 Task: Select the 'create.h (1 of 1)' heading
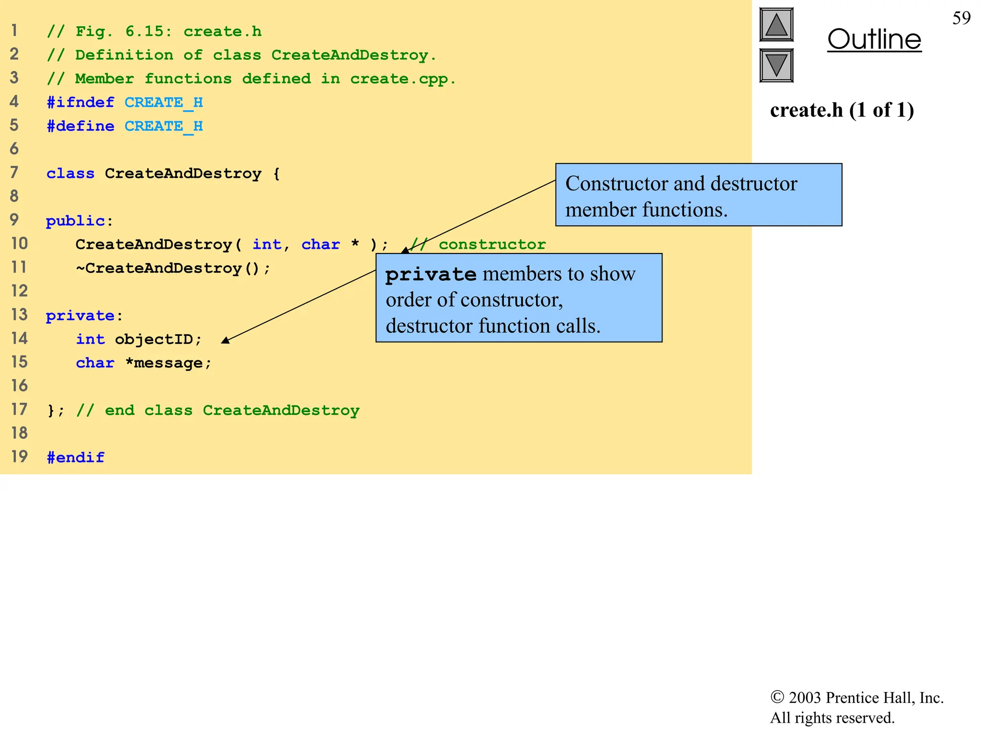coord(842,110)
